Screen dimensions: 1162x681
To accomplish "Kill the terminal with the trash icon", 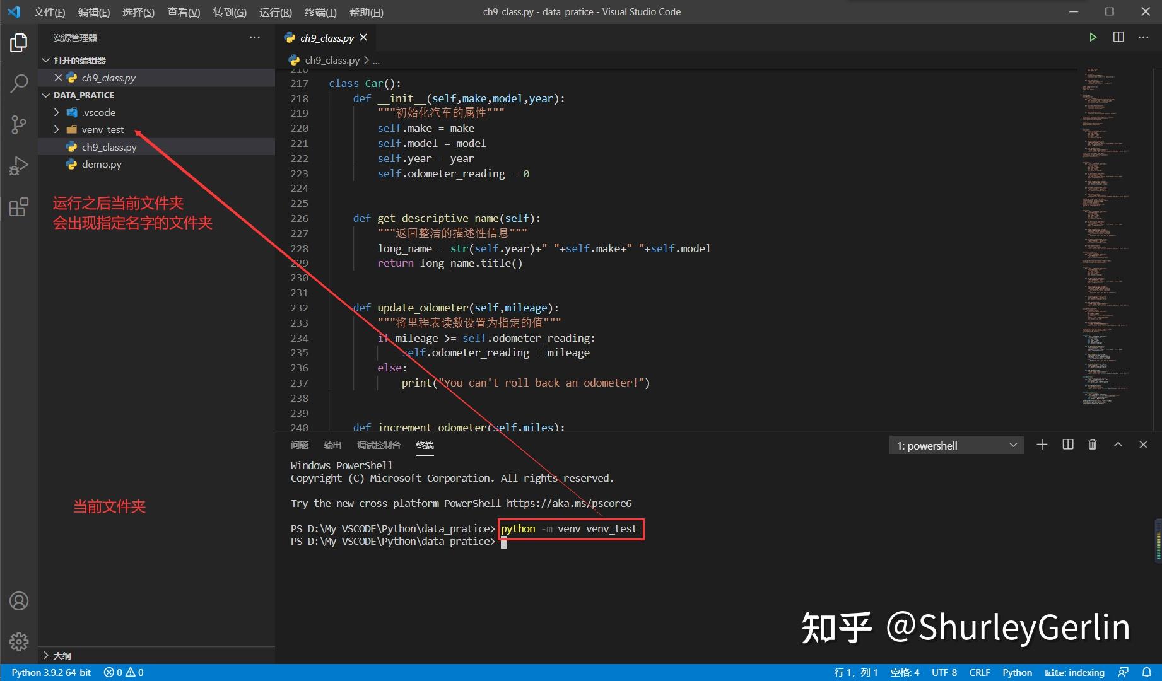I will [1092, 445].
